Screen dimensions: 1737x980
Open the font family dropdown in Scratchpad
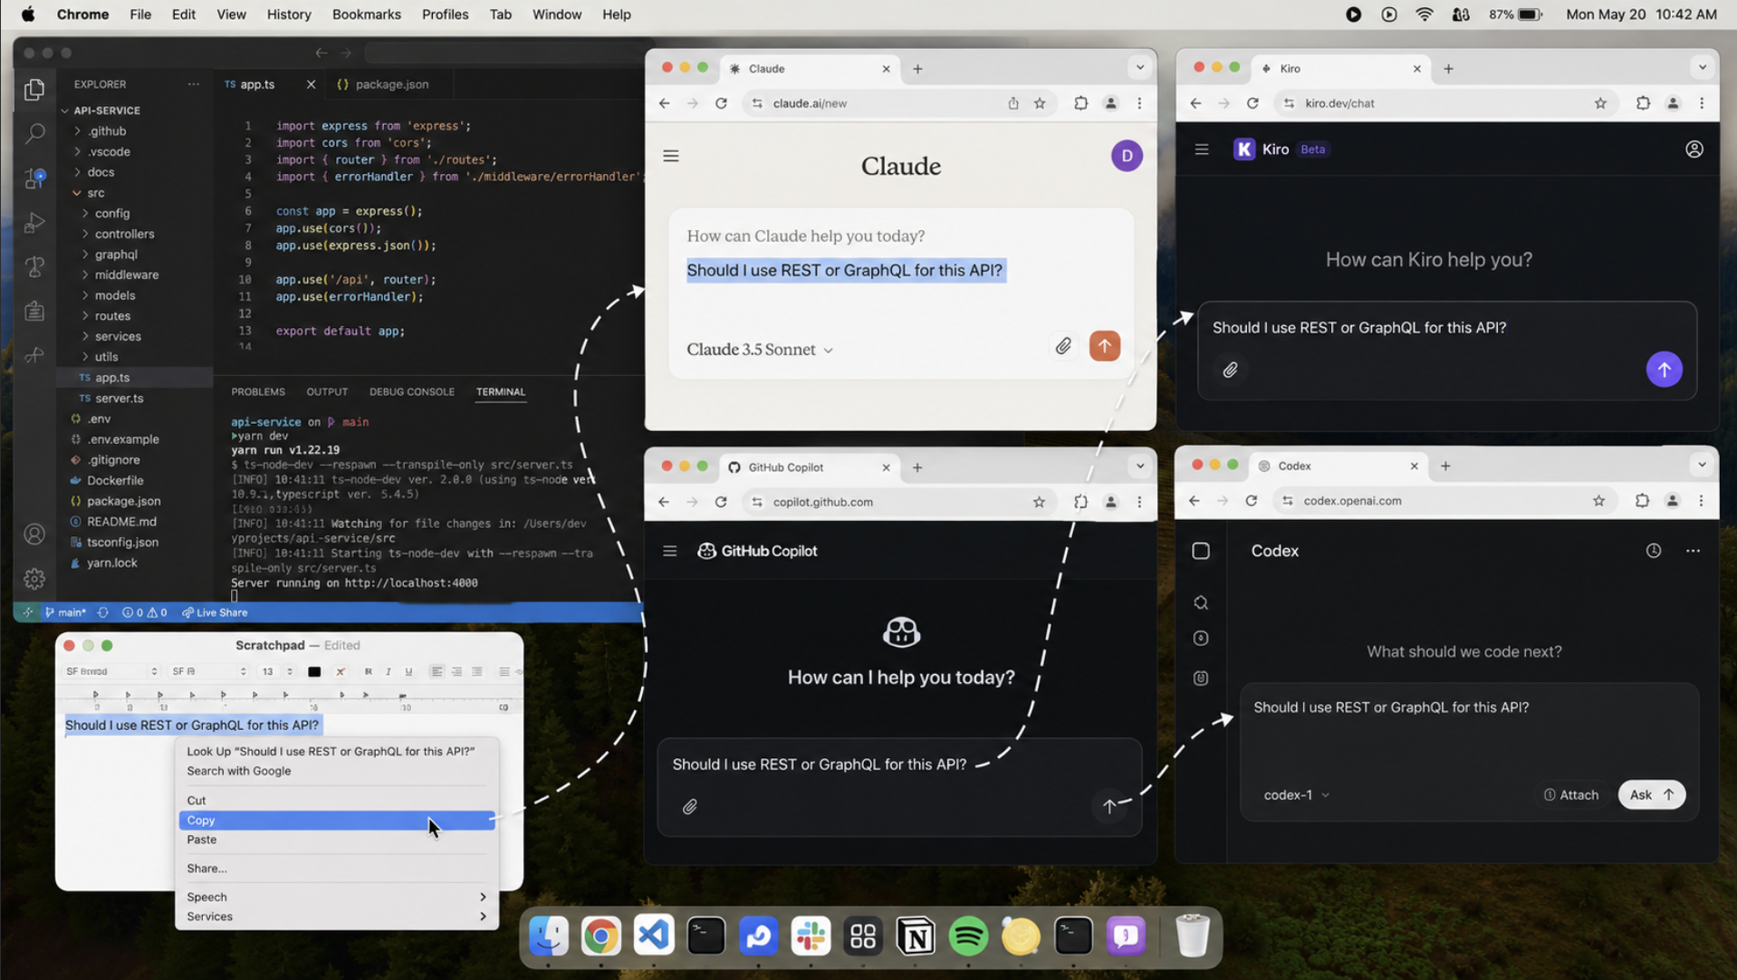(112, 671)
